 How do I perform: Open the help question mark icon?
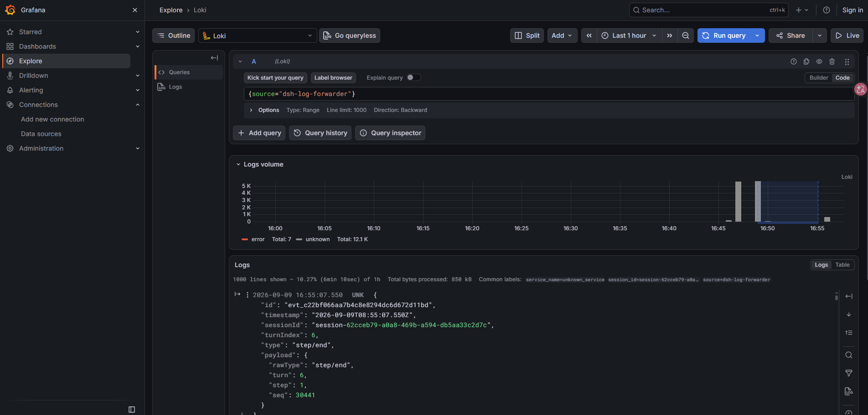(827, 10)
